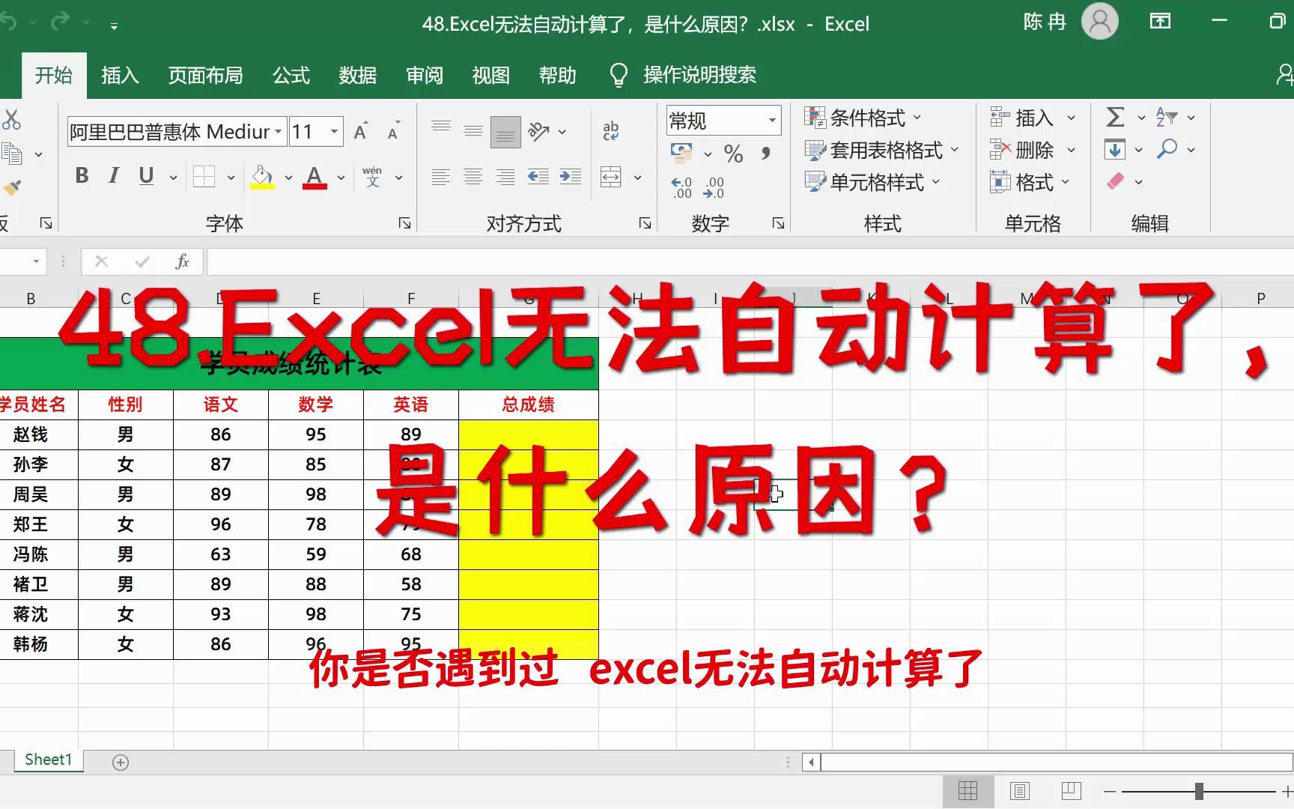Viewport: 1294px width, 809px height.
Task: Toggle wrap text icon
Action: pos(611,131)
